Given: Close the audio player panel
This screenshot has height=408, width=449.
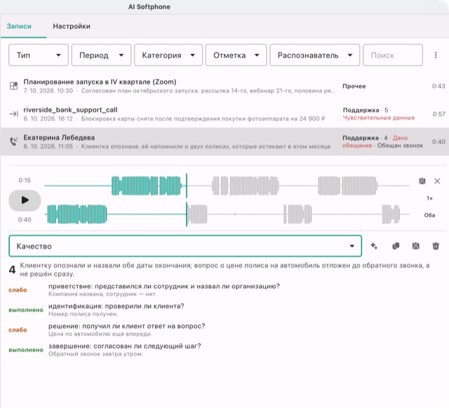Looking at the screenshot, I should [x=437, y=181].
